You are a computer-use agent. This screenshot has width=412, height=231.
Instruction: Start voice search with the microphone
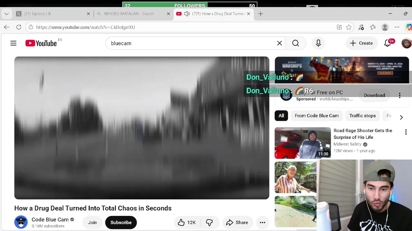tap(318, 43)
